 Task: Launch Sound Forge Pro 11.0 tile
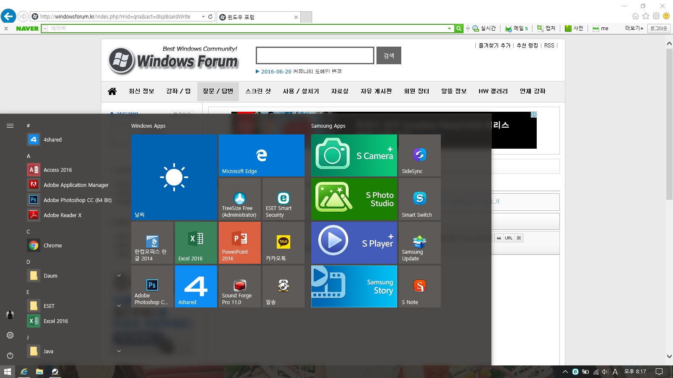coord(239,286)
